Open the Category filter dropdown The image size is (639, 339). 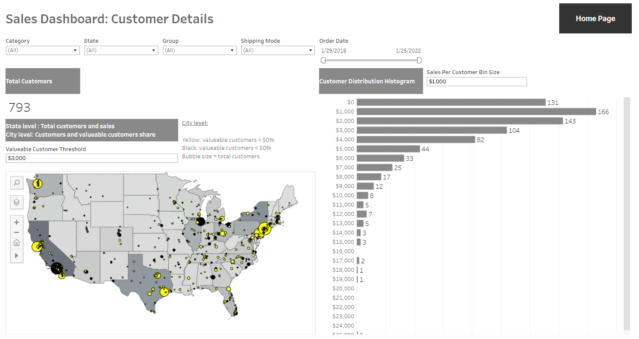[x=43, y=50]
